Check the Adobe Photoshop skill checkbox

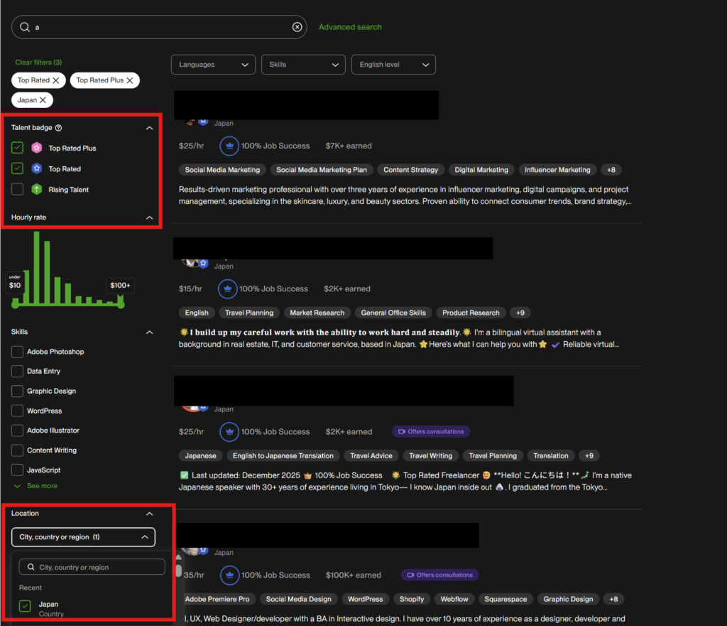[18, 352]
